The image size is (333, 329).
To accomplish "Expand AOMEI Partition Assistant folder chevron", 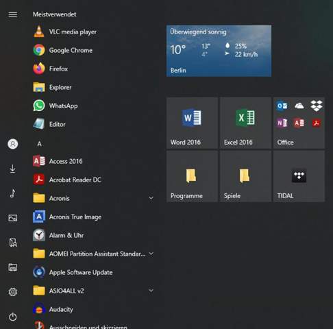I will click(x=151, y=254).
